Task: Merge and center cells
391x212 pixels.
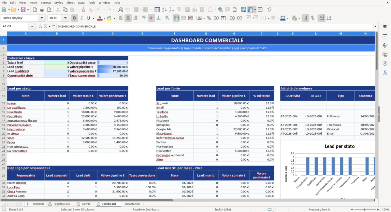Action: 176,18
